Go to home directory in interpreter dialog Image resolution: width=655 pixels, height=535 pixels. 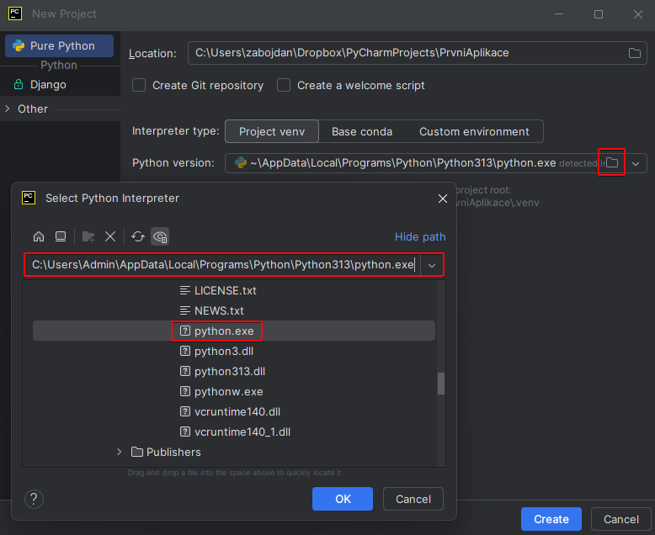39,236
